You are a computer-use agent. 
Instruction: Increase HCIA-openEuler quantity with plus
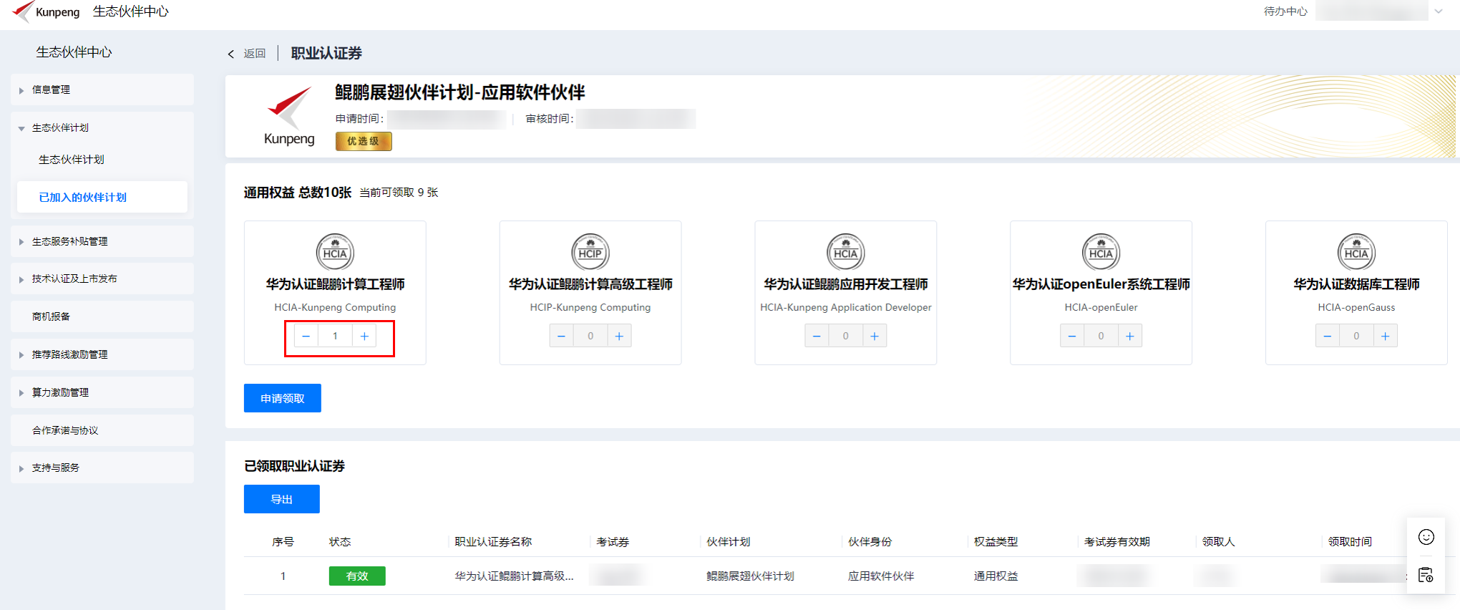click(x=1130, y=336)
